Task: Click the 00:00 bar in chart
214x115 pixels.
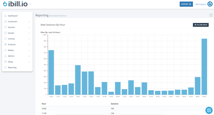Action: coord(144,89)
